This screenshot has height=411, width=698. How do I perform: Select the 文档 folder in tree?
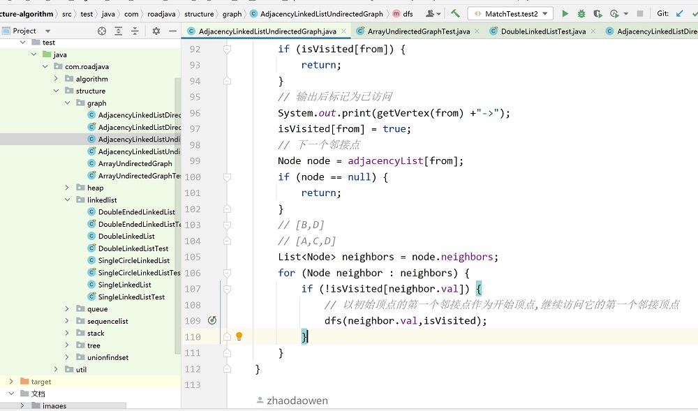click(x=38, y=394)
